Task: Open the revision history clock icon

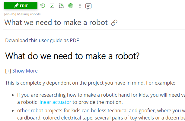Action: coord(43,5)
